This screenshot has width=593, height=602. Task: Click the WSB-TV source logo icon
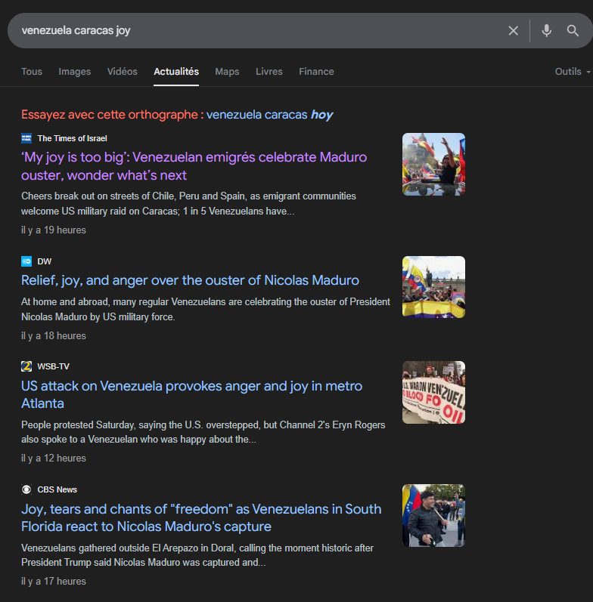(26, 366)
